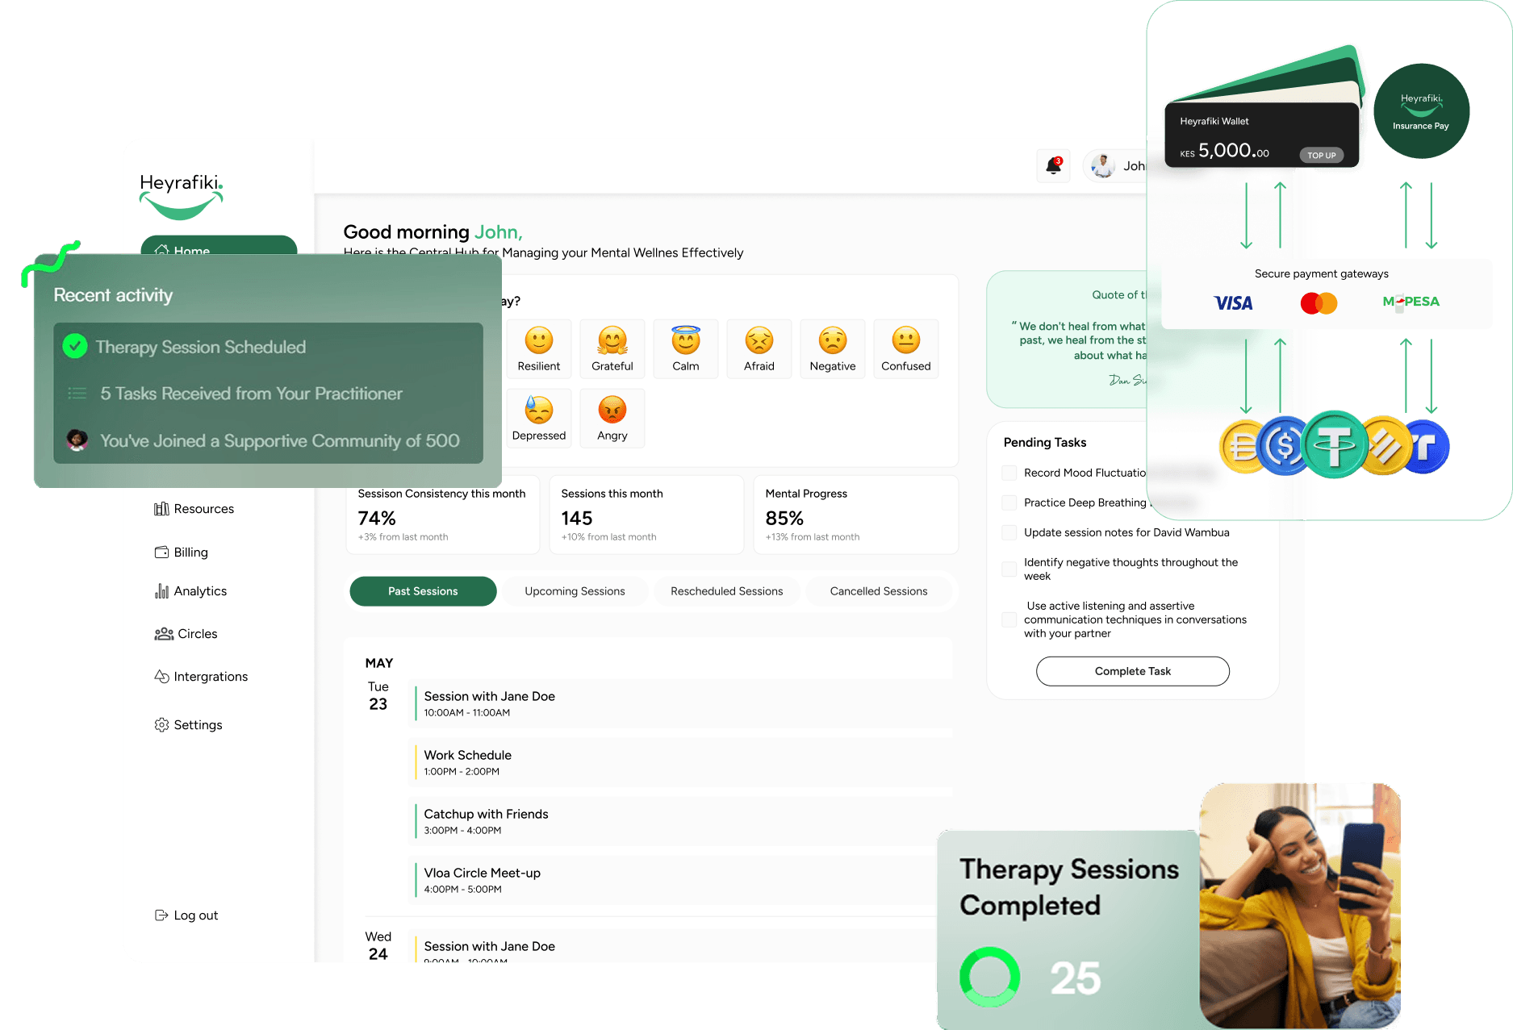Switch to Upcoming Sessions tab

click(x=575, y=591)
